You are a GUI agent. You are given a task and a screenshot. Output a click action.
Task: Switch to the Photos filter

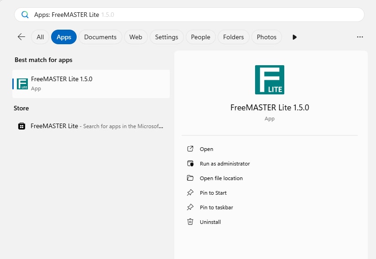pyautogui.click(x=266, y=37)
